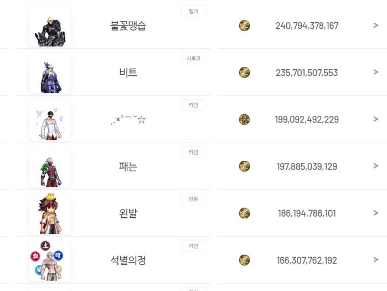Screen dimensions: 387x291
Task: Open the 석별의정 character avatar
Action: [x=50, y=261]
